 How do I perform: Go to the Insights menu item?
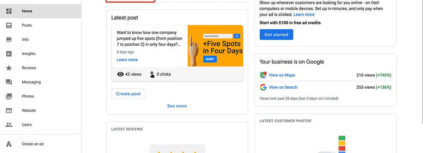29,54
